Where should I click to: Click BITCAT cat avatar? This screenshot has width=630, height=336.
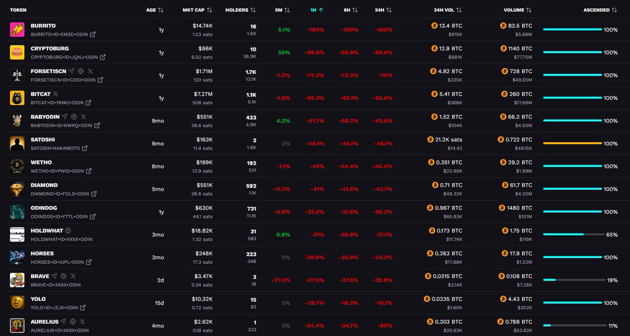pyautogui.click(x=17, y=98)
